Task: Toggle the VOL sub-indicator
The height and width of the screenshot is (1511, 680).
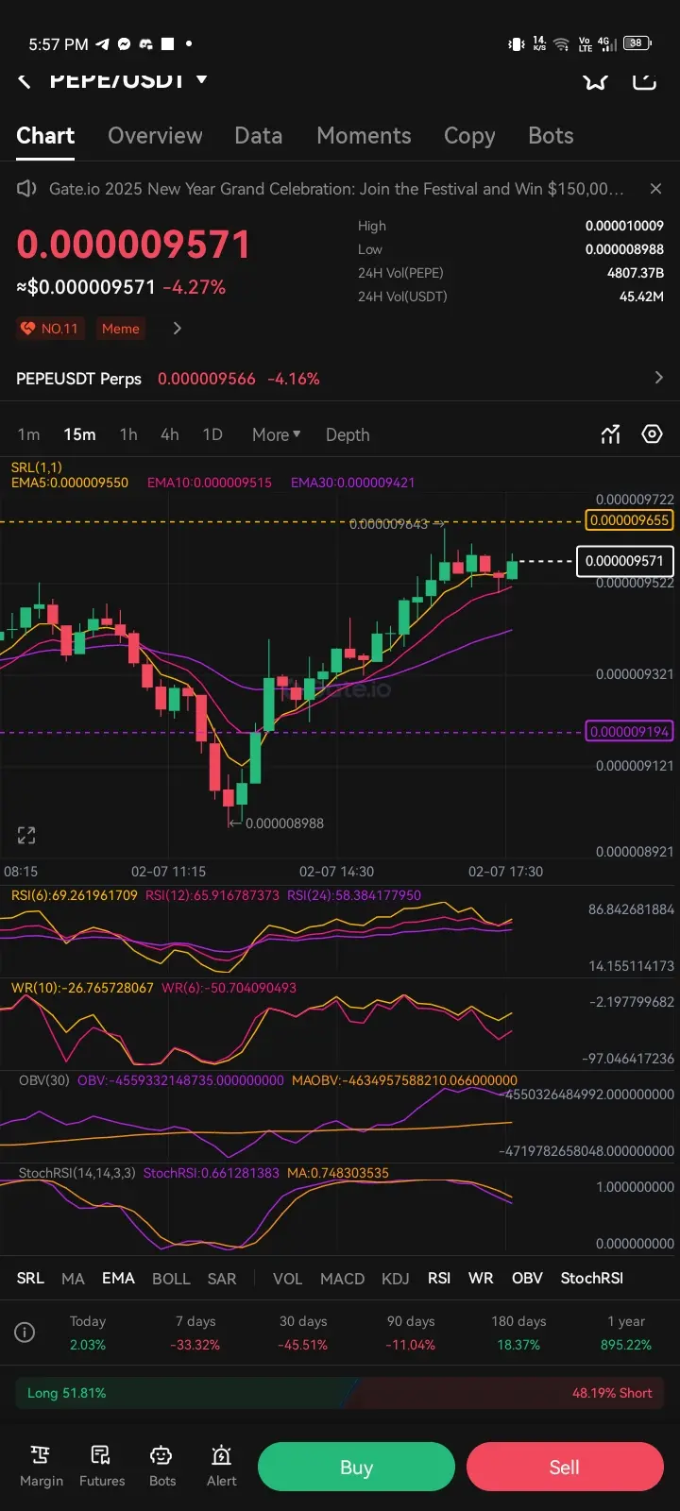Action: click(x=287, y=1279)
